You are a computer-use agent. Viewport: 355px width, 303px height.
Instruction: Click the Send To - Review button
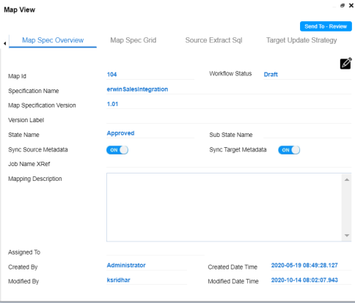pyautogui.click(x=326, y=26)
